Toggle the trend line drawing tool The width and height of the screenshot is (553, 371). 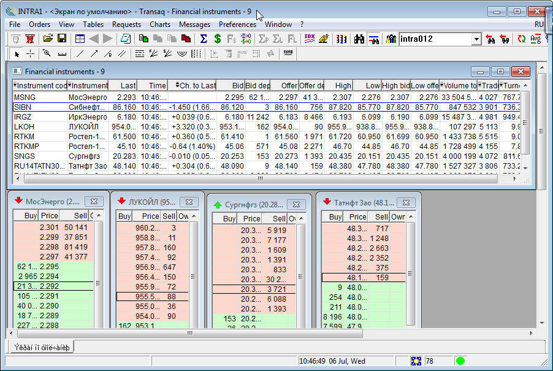pos(79,53)
